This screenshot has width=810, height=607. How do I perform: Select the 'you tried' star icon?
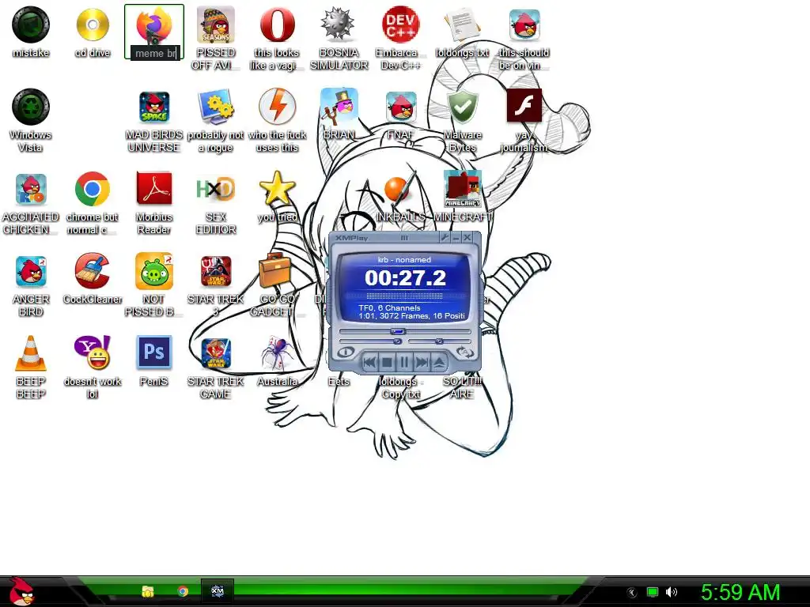[278, 189]
